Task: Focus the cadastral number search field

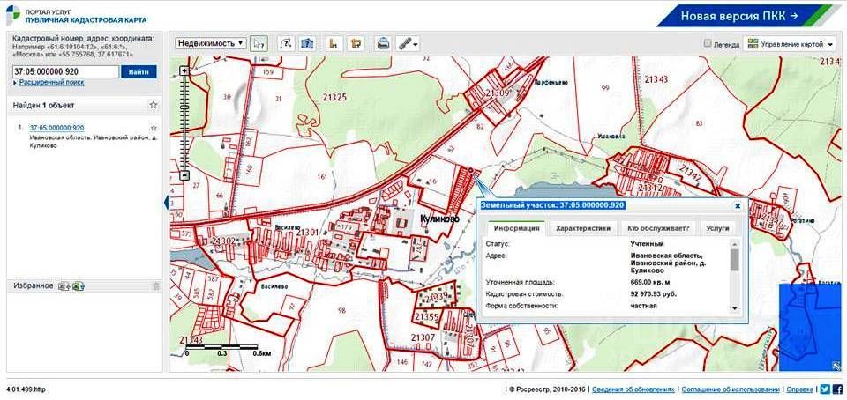Action: (65, 71)
